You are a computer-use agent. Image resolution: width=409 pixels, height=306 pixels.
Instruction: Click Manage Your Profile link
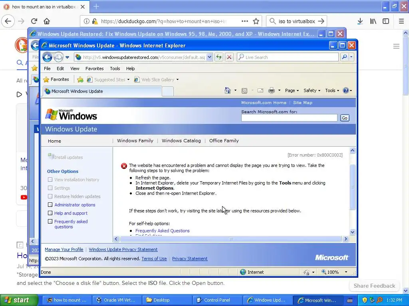tap(64, 249)
